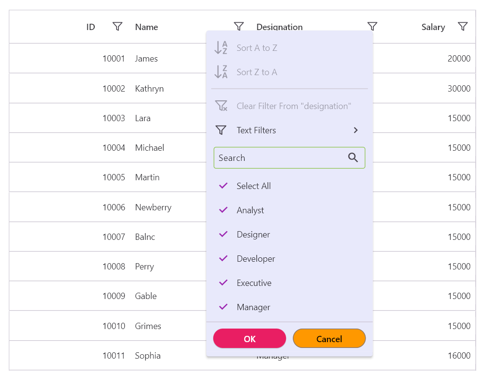Select the name cell Lara
Viewport: 486px width, 378px height.
[x=143, y=118]
